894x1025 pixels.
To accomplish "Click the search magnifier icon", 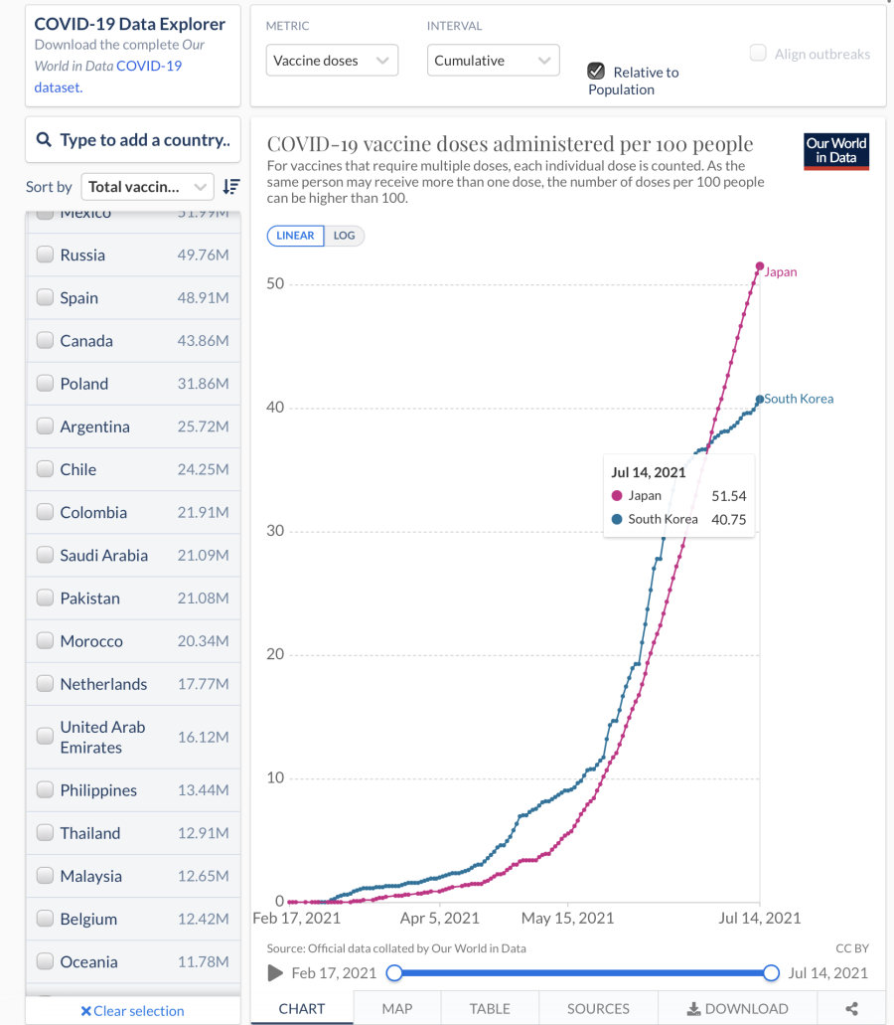I will click(x=44, y=140).
